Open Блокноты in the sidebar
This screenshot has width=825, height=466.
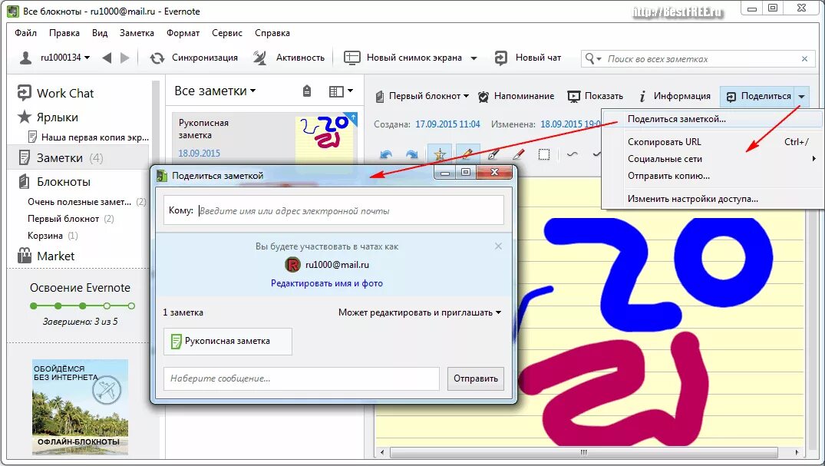54,182
